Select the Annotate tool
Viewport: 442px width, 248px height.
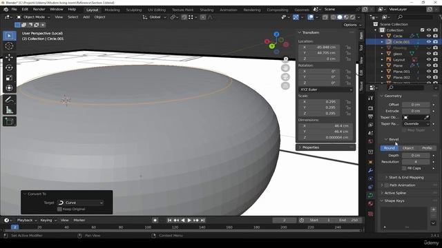pyautogui.click(x=9, y=99)
